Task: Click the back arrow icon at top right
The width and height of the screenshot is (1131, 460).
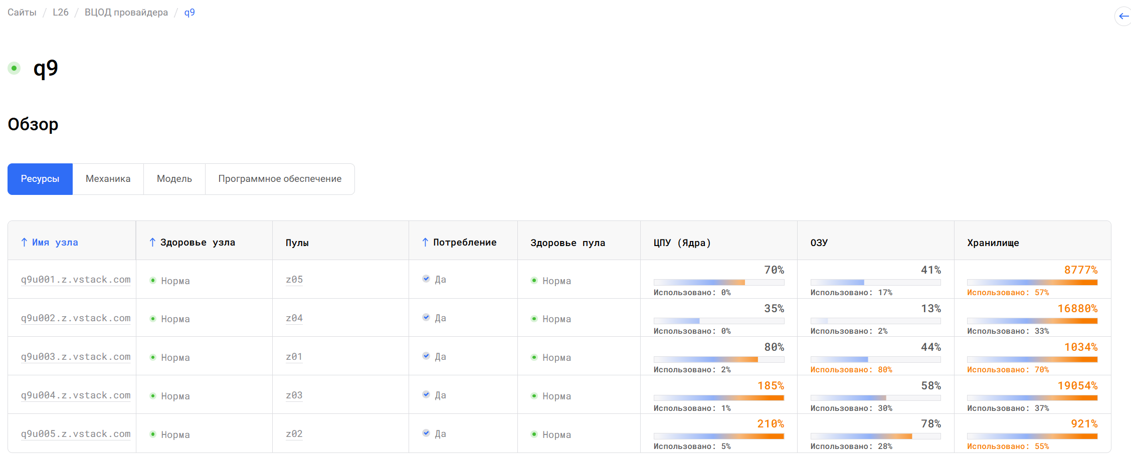Action: click(x=1123, y=16)
